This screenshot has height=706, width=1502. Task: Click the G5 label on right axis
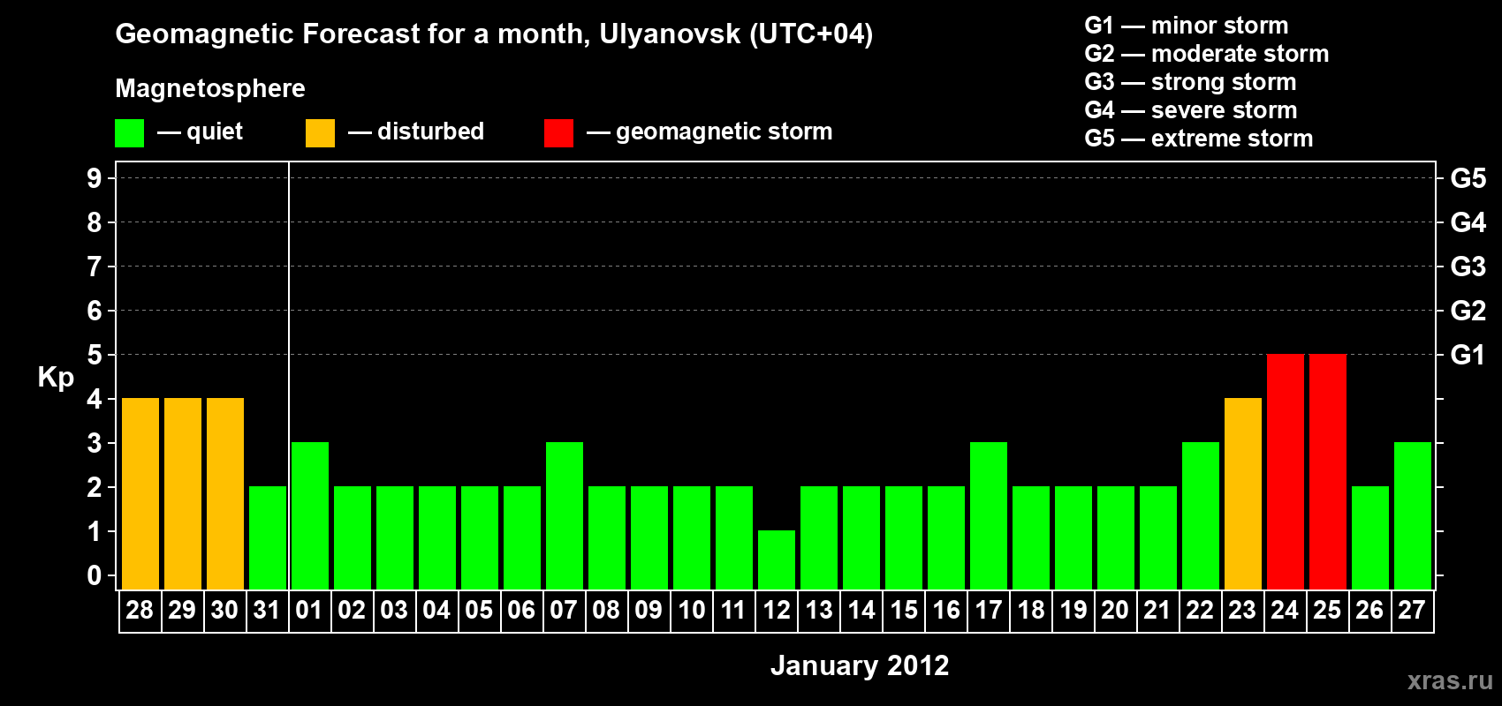[x=1468, y=178]
